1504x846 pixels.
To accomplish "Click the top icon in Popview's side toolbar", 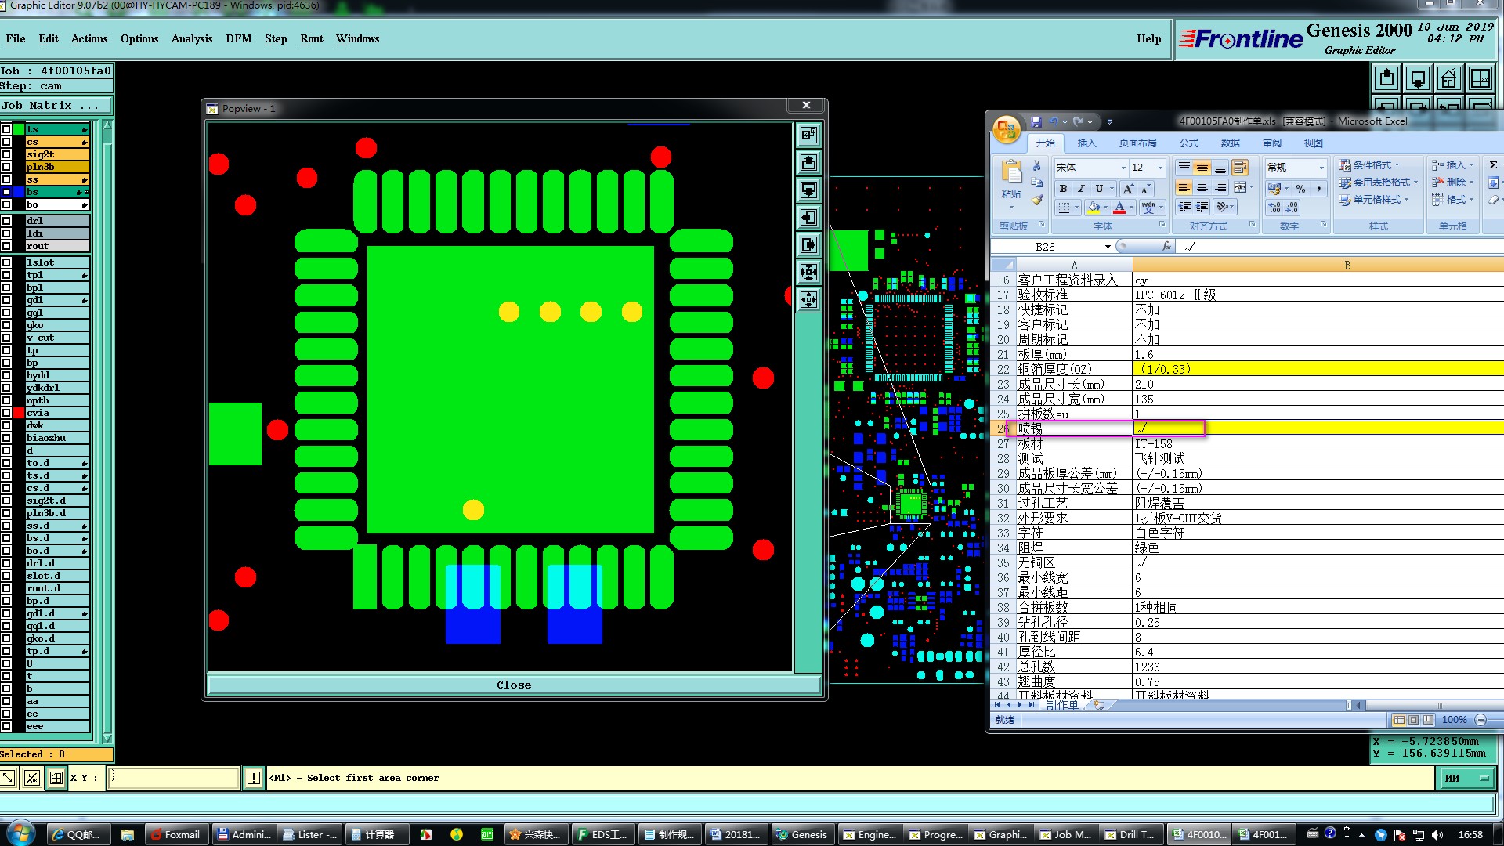I will (x=808, y=135).
